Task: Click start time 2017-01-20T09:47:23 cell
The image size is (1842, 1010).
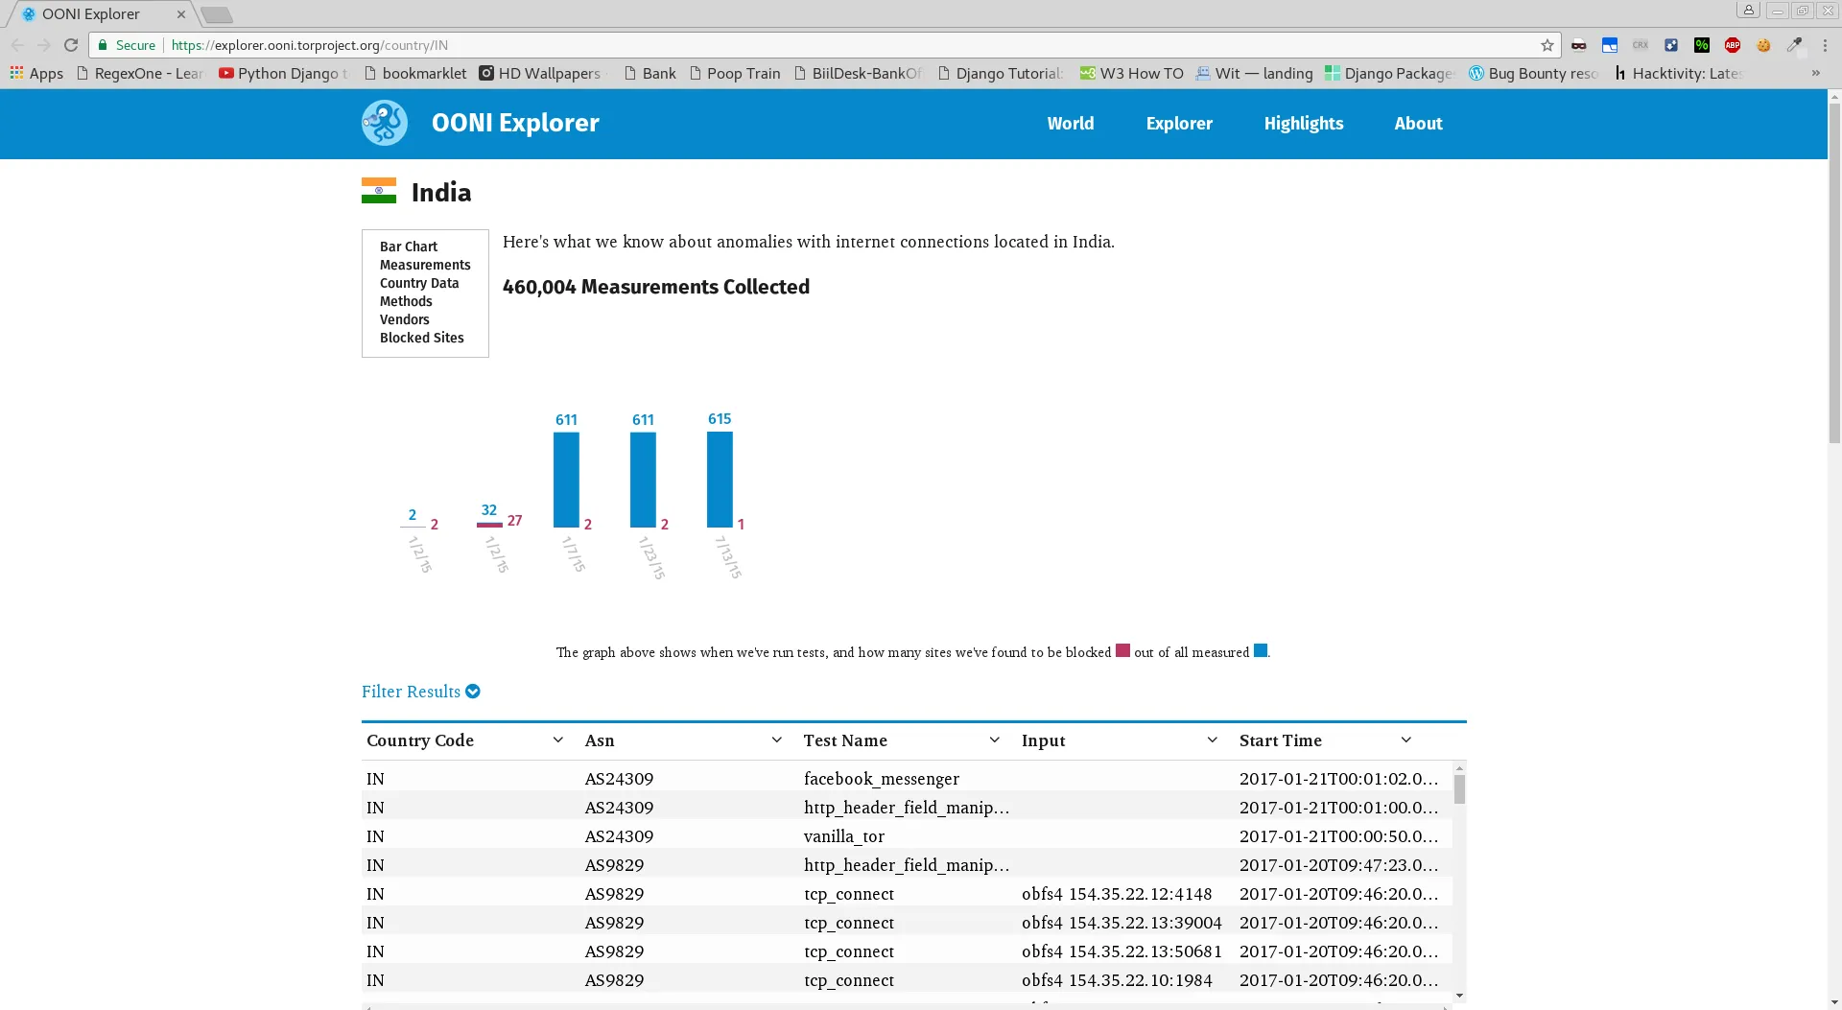Action: click(1338, 864)
